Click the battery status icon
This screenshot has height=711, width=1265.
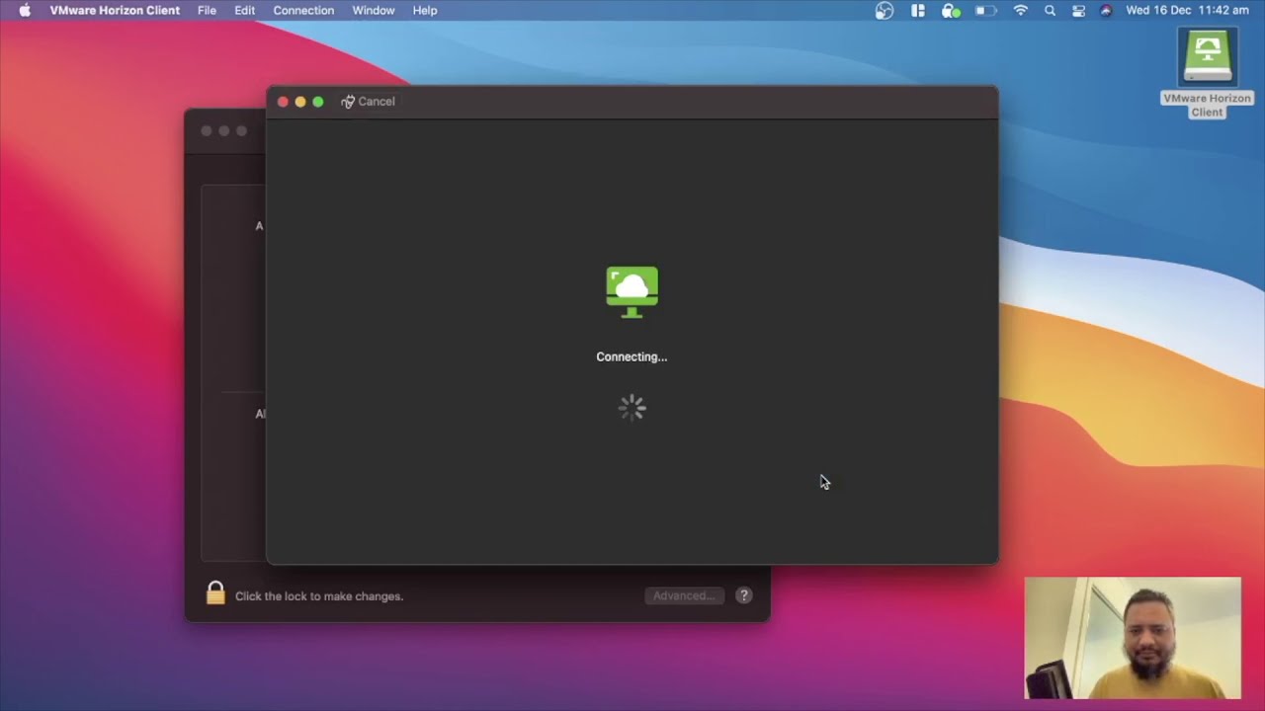pos(986,10)
